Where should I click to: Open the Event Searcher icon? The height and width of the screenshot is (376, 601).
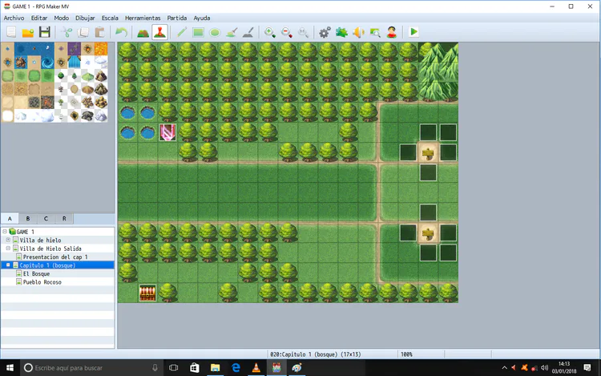pos(375,32)
